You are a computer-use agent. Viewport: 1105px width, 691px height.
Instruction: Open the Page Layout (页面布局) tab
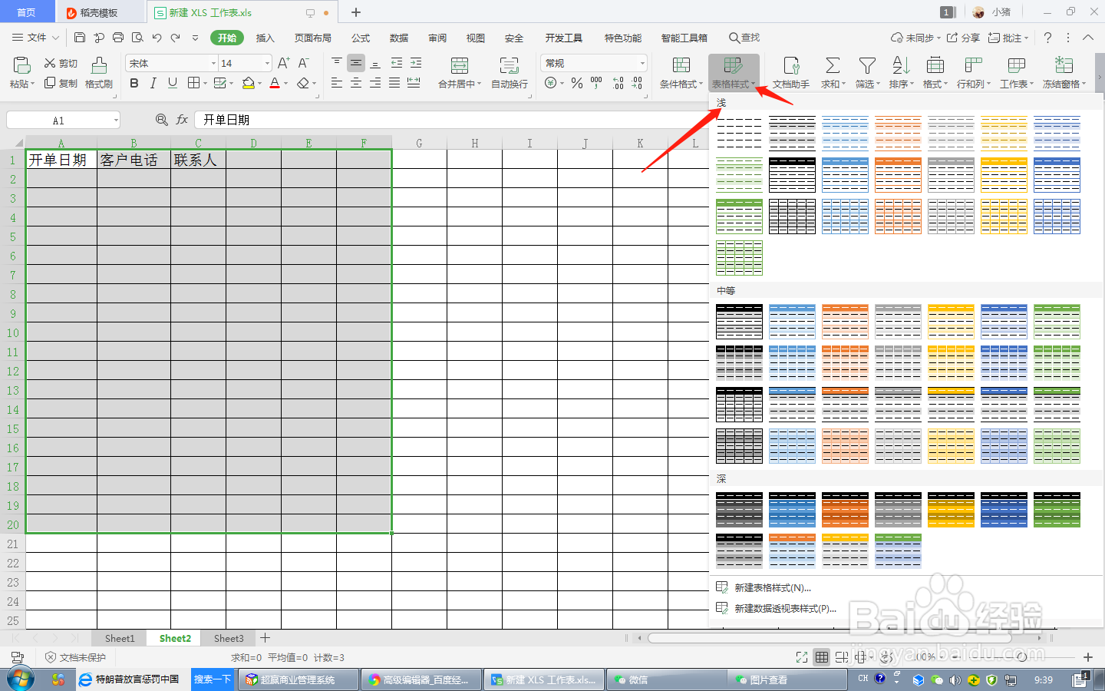(x=313, y=38)
